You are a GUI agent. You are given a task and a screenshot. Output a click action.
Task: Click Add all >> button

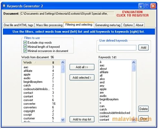coord(82,67)
